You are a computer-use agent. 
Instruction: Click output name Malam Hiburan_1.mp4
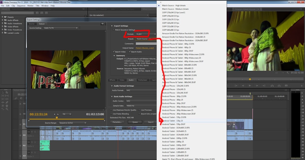(x=145, y=48)
